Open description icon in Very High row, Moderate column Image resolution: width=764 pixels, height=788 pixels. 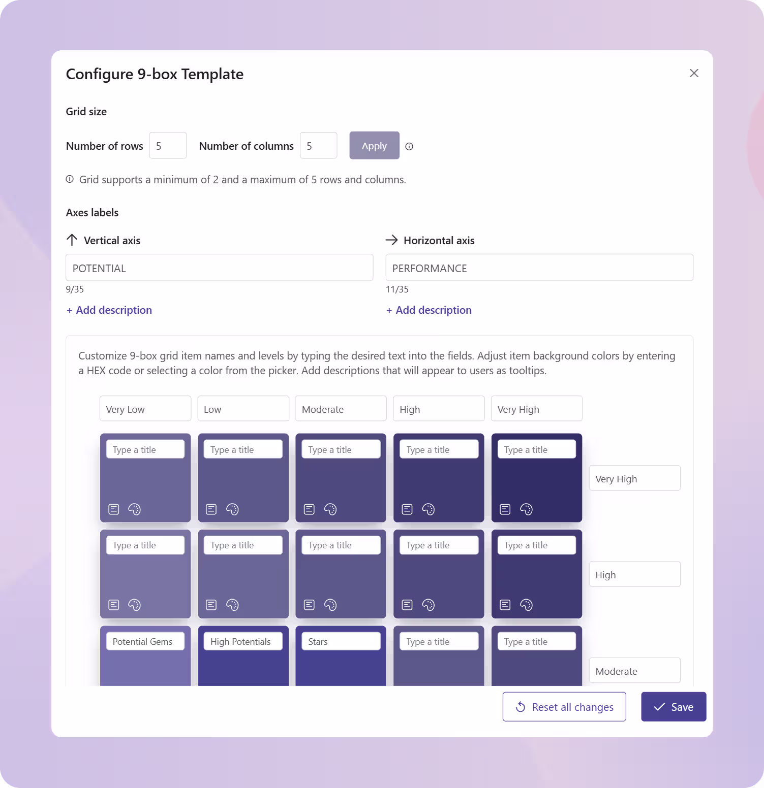click(309, 509)
